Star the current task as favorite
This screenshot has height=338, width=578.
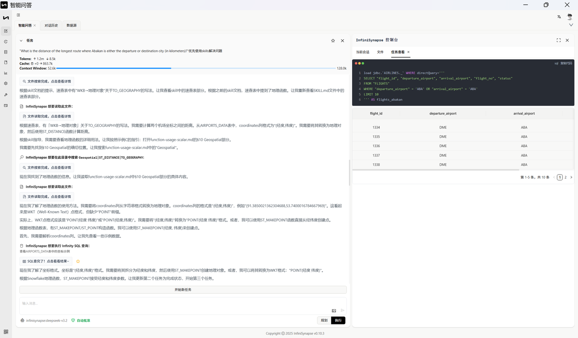point(333,41)
